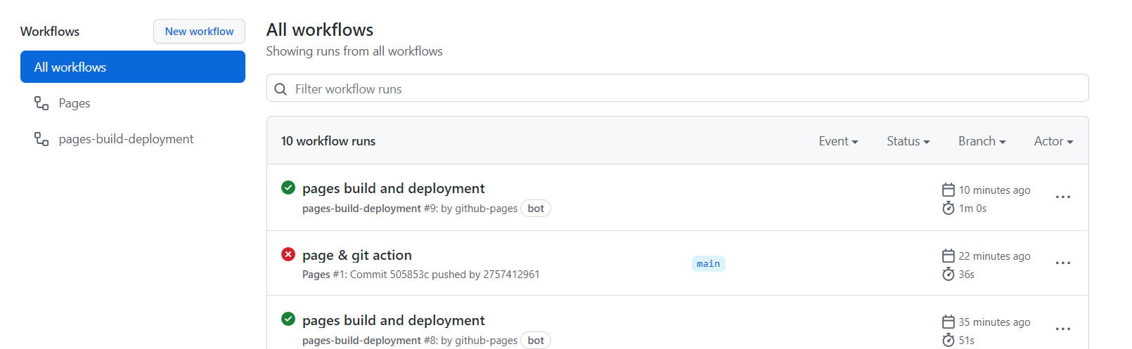1132x349 pixels.
Task: Click the New workflow button
Action: click(x=199, y=31)
